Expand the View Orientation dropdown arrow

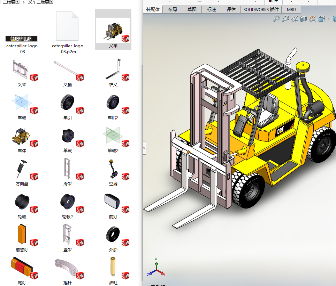(328, 19)
